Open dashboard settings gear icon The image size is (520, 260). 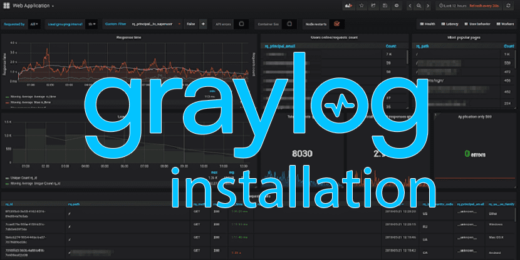tap(396, 6)
